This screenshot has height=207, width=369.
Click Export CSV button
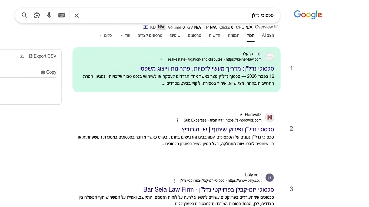42,56
